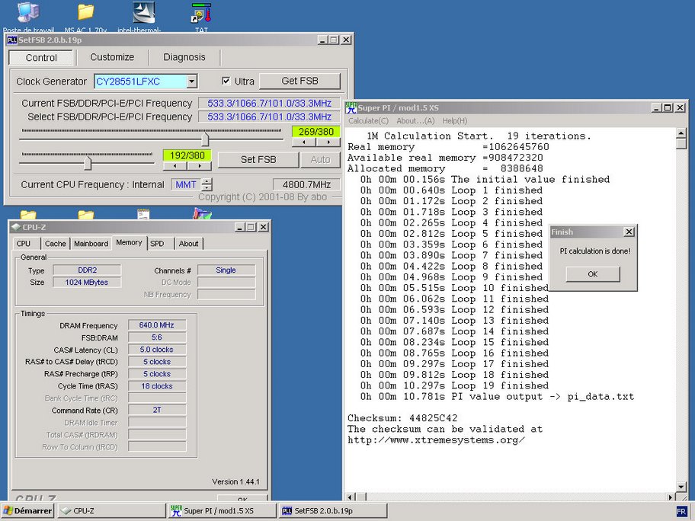
Task: Click the Size value 1024 MBytes
Action: [87, 283]
